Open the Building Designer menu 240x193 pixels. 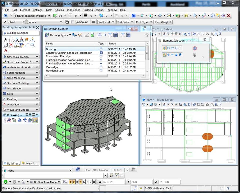pyautogui.click(x=94, y=10)
